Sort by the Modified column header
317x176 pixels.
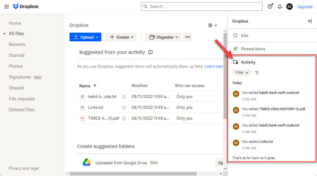pos(139,86)
